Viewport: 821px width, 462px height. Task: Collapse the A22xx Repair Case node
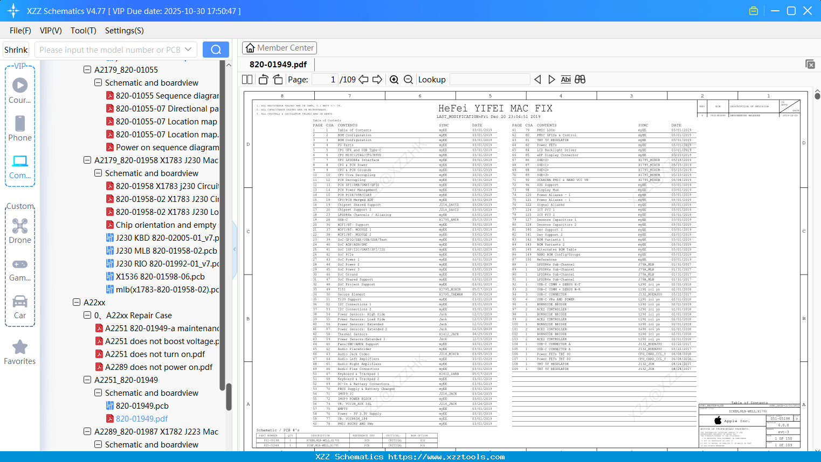point(87,316)
